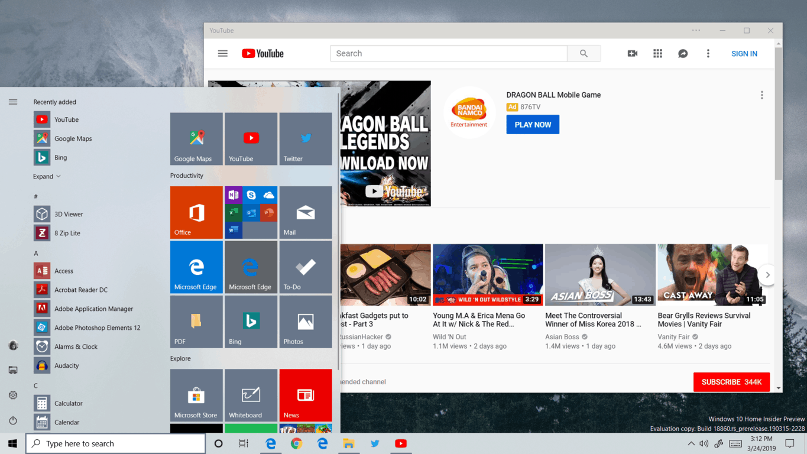Show hidden system tray icons chevron

(x=691, y=443)
